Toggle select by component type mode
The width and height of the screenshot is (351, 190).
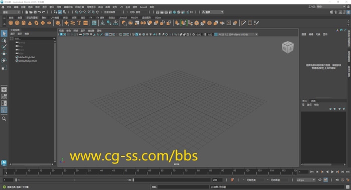click(64, 12)
